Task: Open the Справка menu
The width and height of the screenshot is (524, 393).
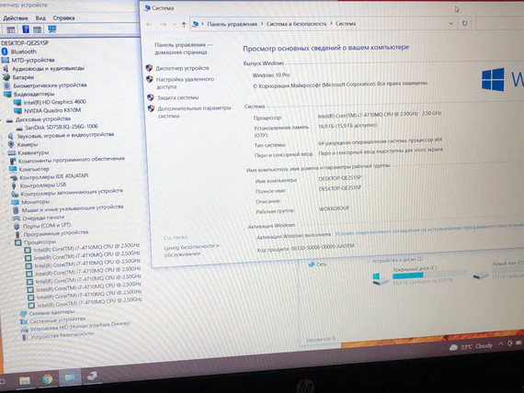Action: (63, 17)
